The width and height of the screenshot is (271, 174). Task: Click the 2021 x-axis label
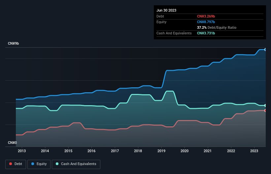coord(208,151)
